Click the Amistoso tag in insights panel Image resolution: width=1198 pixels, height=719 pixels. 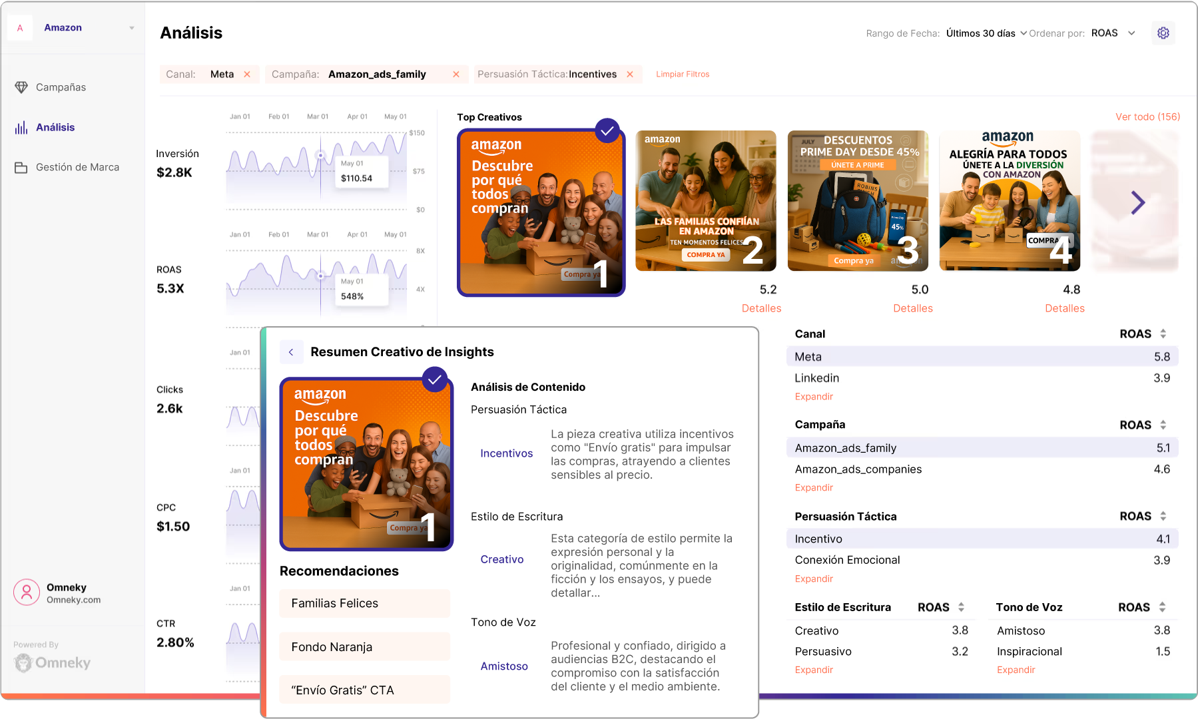504,666
